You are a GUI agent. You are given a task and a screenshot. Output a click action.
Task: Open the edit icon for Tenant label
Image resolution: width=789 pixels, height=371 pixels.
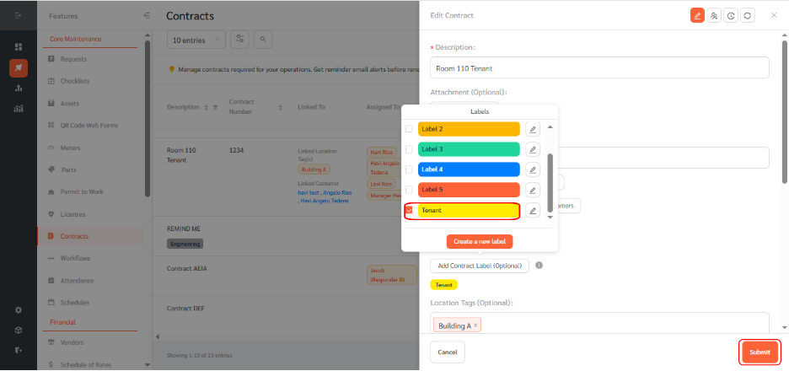point(533,211)
